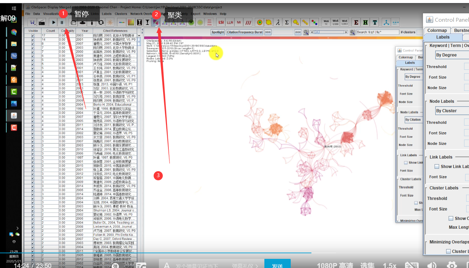Pause the layout with the 暂停 button

(x=62, y=23)
